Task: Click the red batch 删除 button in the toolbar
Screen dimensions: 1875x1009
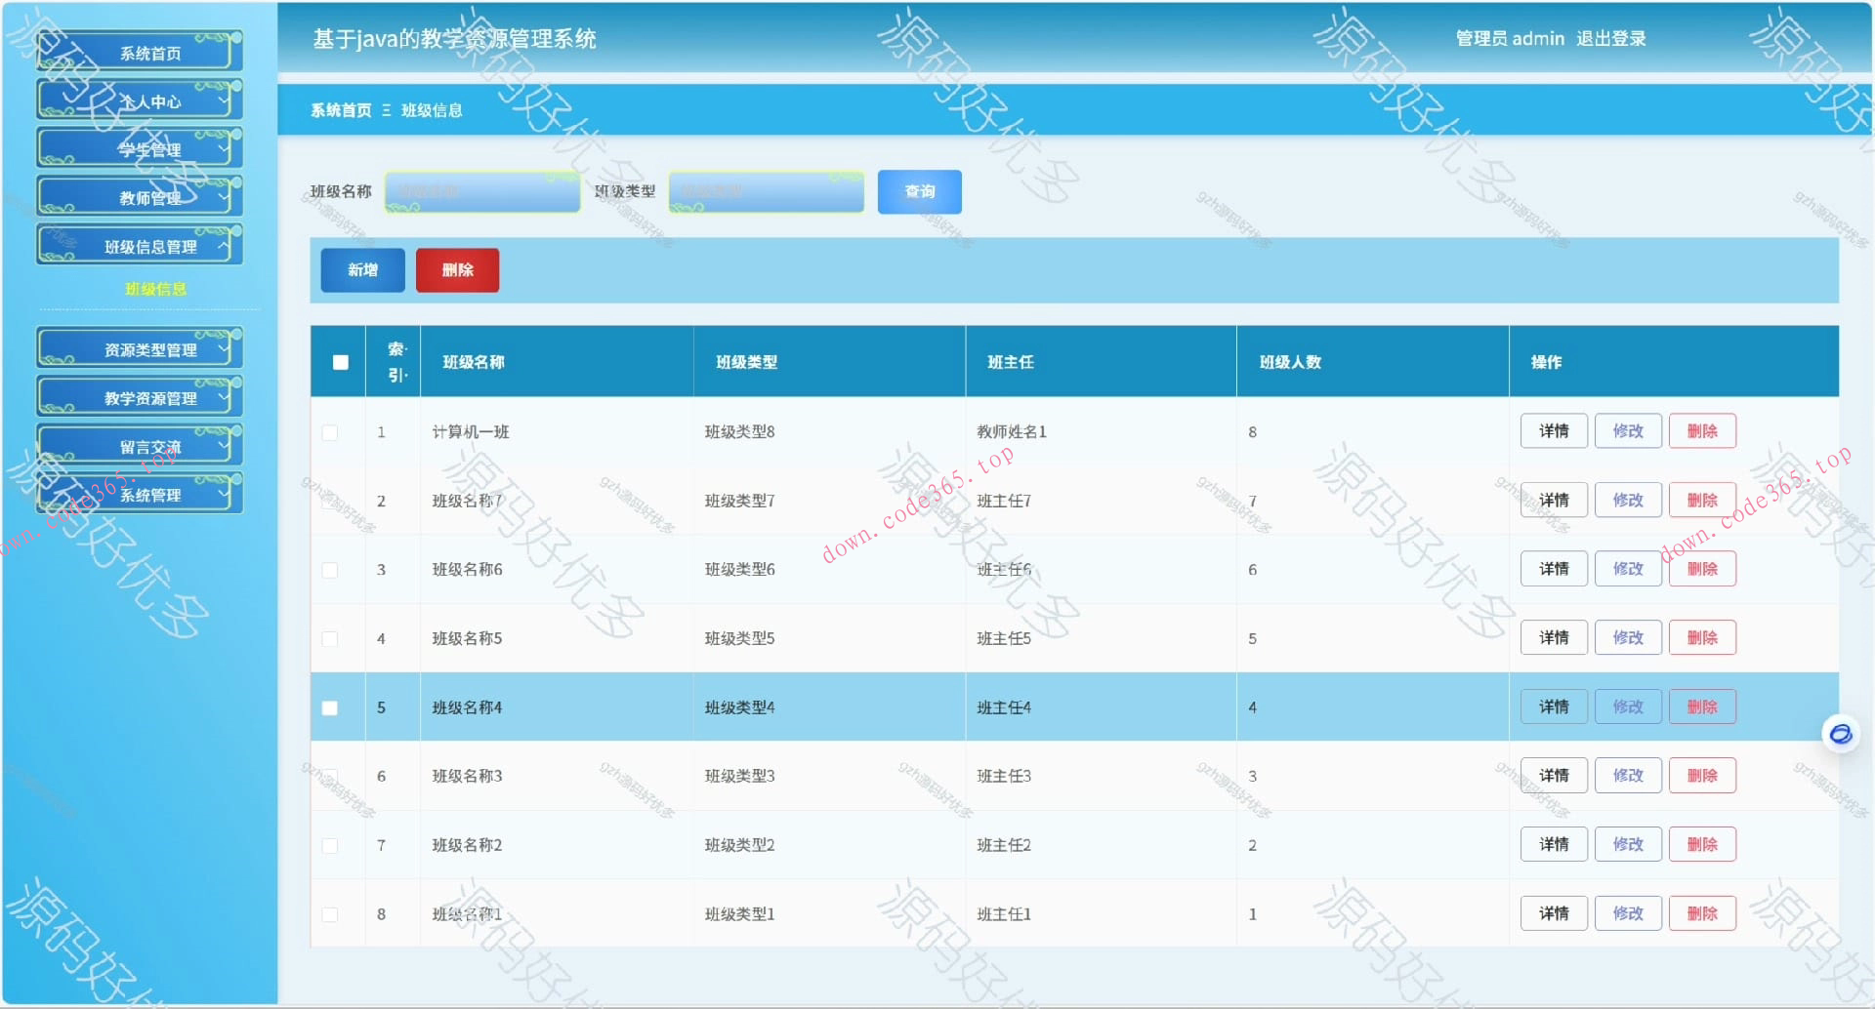Action: click(x=457, y=270)
